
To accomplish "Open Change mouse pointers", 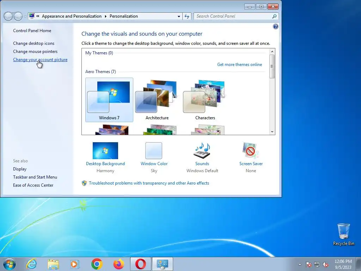I will point(35,52).
